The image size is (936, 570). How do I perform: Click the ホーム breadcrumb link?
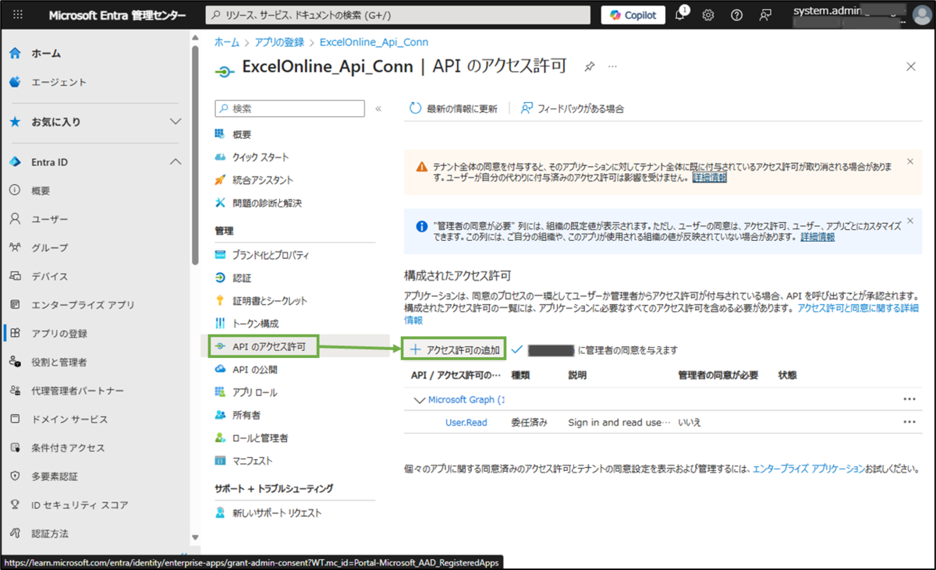(x=227, y=42)
